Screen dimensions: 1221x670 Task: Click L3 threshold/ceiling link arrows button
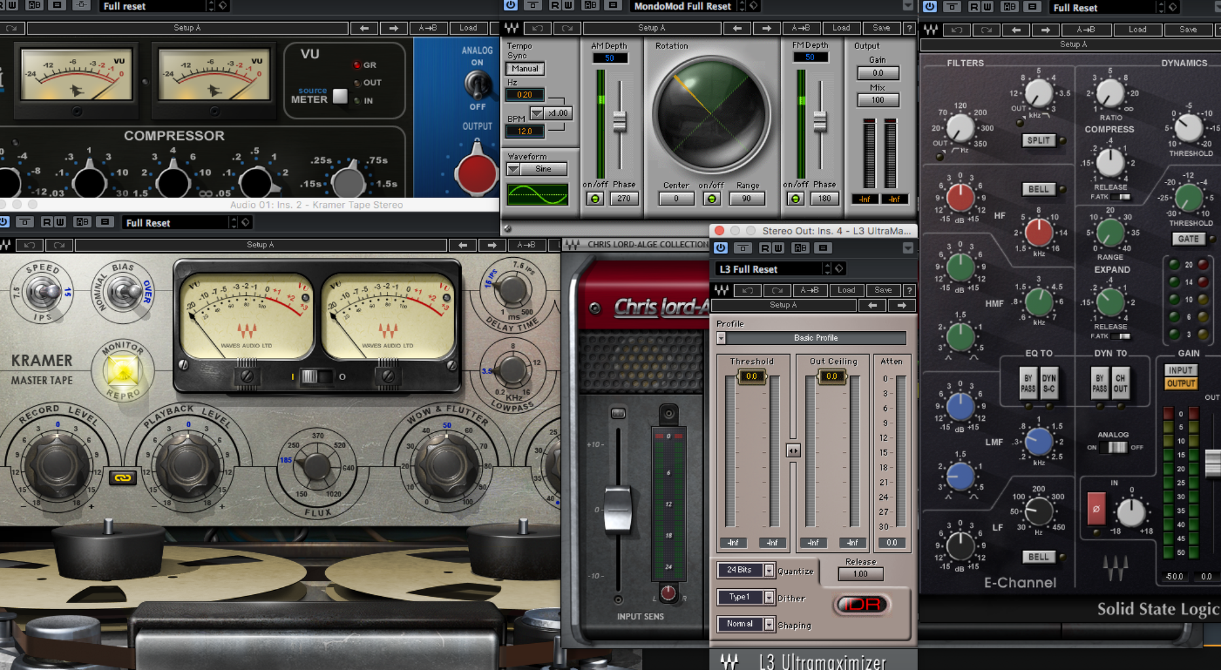click(x=793, y=451)
